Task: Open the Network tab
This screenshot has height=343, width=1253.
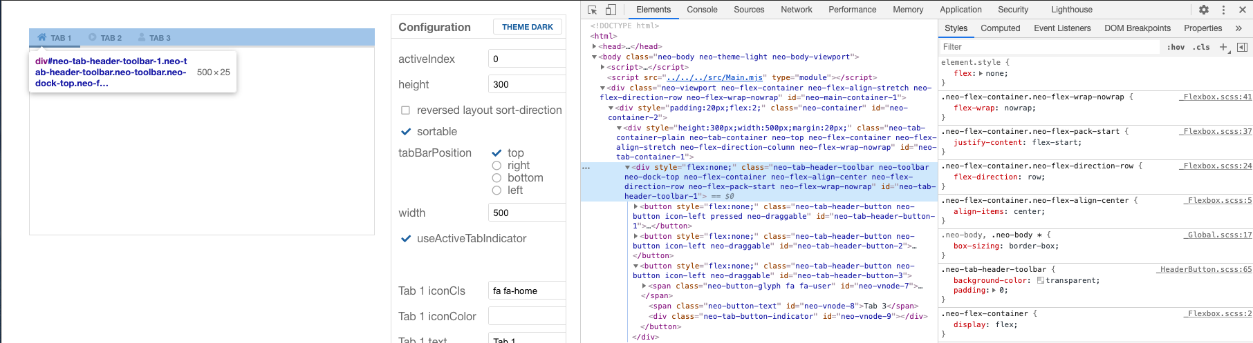Action: 797,10
